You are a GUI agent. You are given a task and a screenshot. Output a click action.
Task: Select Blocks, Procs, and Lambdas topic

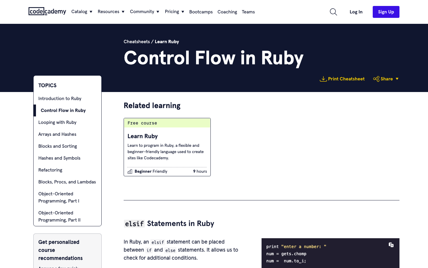[67, 182]
